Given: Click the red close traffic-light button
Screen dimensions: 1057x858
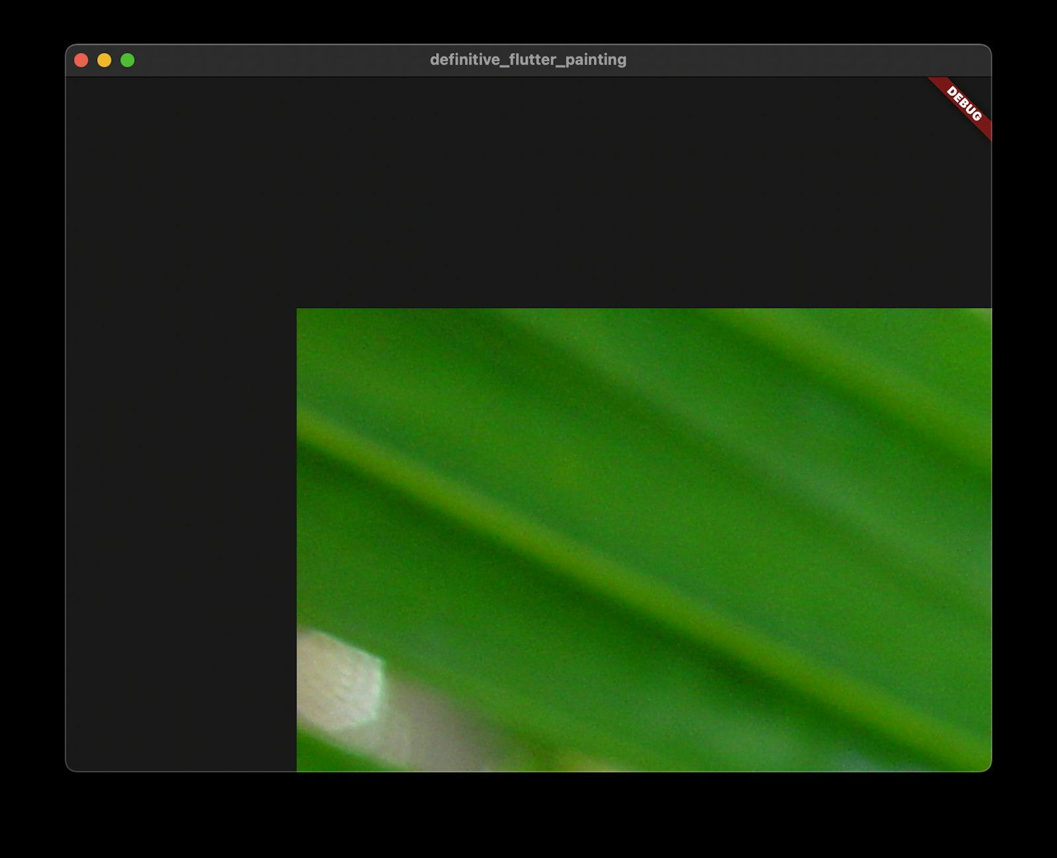Looking at the screenshot, I should point(81,60).
